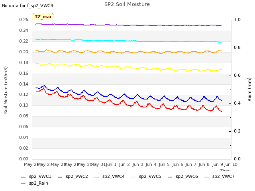
Task: Click the 0.0 right axis value
Action: pyautogui.click(x=237, y=159)
